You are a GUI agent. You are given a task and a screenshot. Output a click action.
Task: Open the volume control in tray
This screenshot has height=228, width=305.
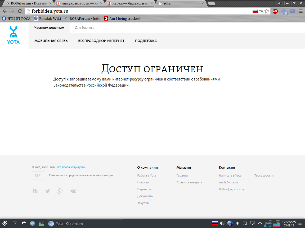(x=222, y=223)
